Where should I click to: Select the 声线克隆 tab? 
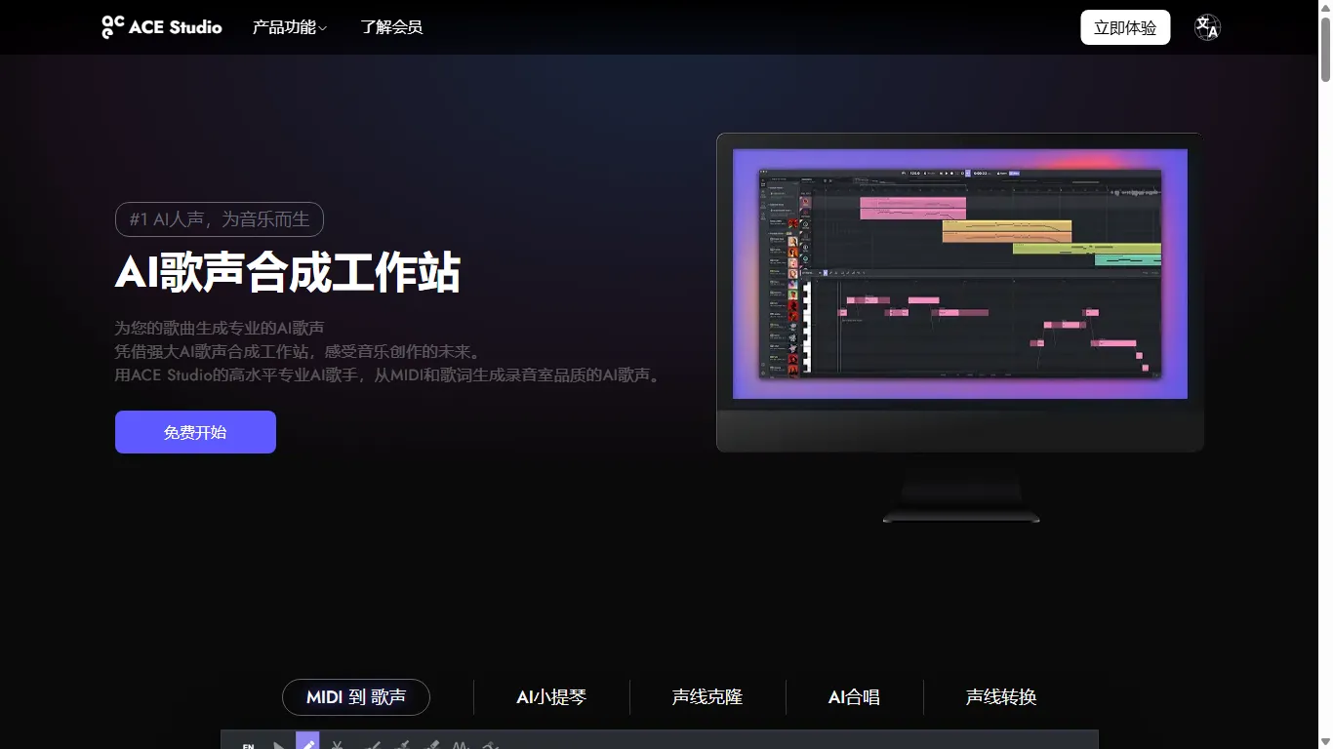(707, 696)
